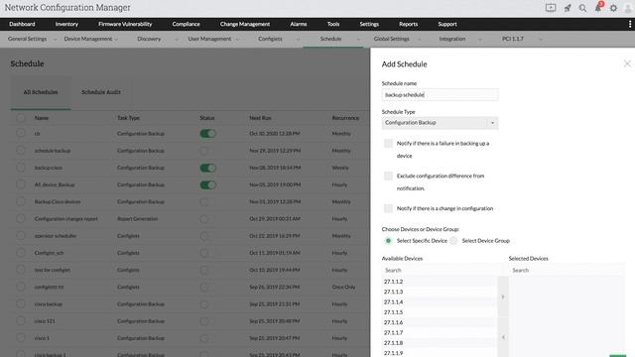Click the Schedule name input field
The height and width of the screenshot is (357, 635).
pyautogui.click(x=440, y=95)
